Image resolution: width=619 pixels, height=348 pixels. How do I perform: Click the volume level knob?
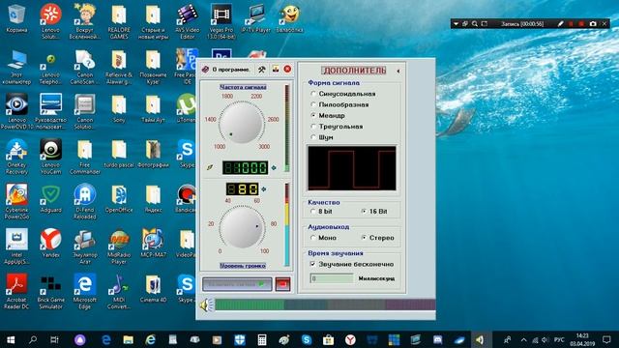coord(242,228)
